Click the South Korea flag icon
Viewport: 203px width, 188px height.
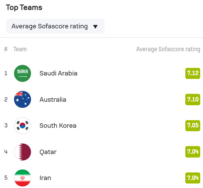pos(23,125)
